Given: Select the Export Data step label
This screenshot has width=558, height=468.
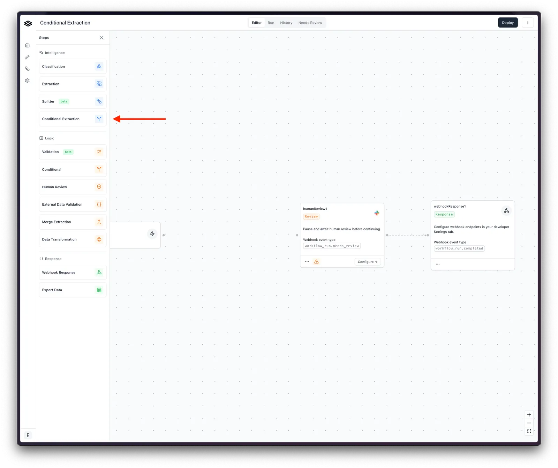Looking at the screenshot, I should tap(52, 290).
